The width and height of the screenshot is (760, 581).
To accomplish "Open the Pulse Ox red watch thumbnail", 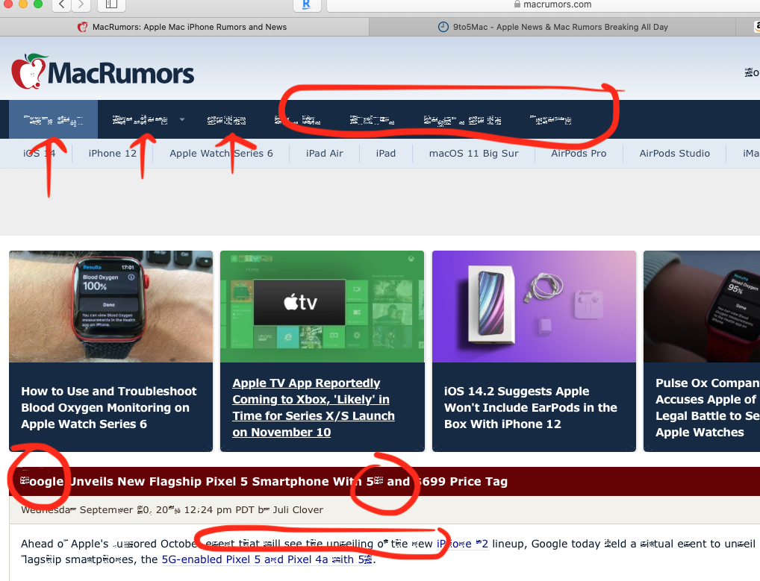I will pyautogui.click(x=702, y=307).
